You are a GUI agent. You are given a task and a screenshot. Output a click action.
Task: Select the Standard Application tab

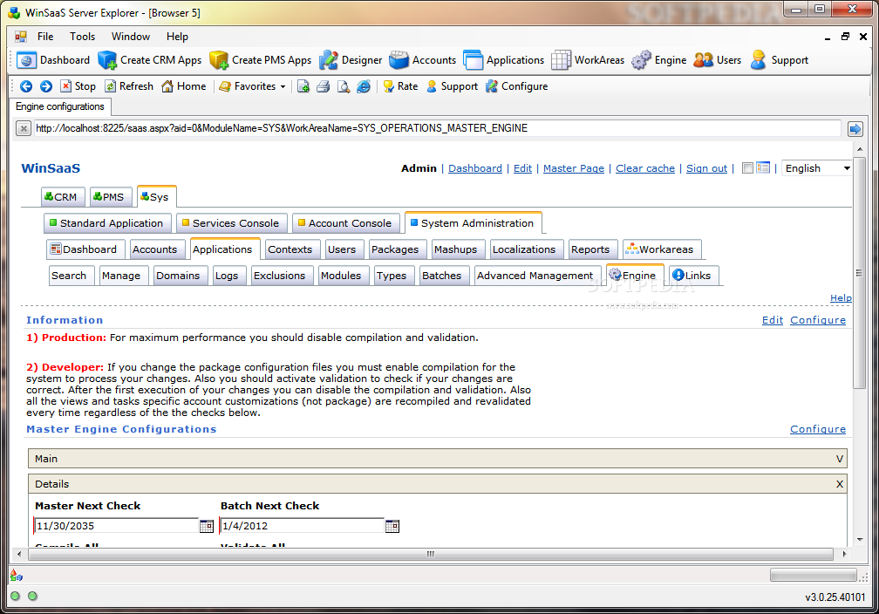click(107, 223)
